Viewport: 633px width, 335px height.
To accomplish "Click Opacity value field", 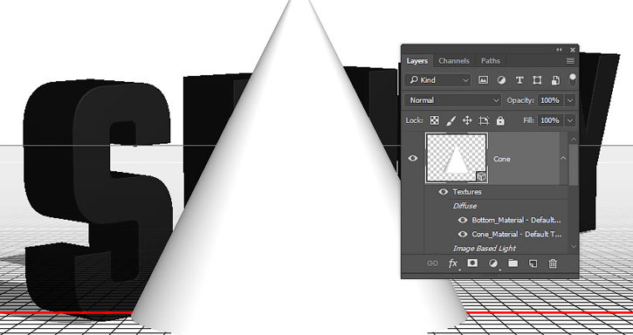I will (x=551, y=100).
